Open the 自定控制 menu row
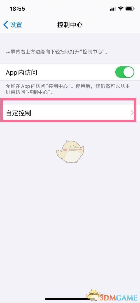 (70, 113)
